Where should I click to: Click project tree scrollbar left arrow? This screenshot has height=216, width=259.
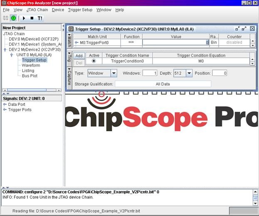pos(5,90)
